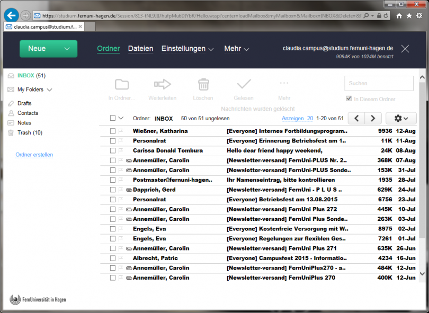Click the Ordner erstellen link
The image size is (429, 313).
coord(35,154)
